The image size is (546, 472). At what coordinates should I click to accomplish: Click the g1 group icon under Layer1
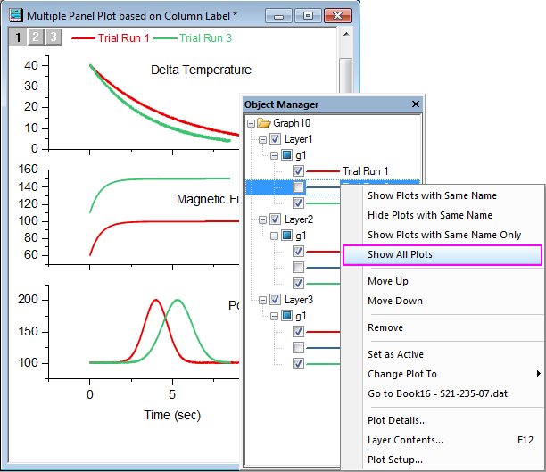pyautogui.click(x=287, y=155)
